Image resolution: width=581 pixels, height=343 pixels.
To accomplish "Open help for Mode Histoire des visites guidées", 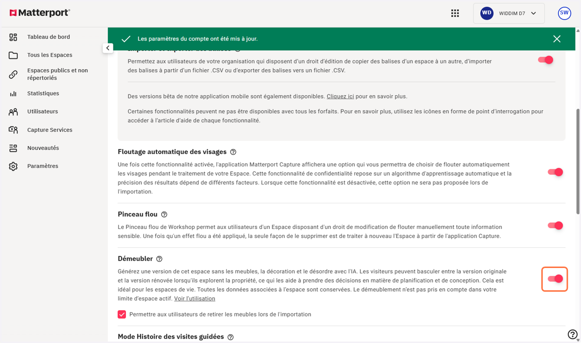I will point(230,337).
